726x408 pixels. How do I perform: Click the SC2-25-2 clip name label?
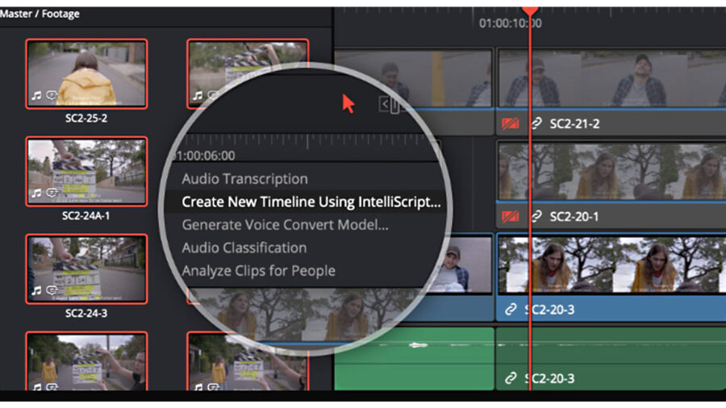click(x=86, y=118)
